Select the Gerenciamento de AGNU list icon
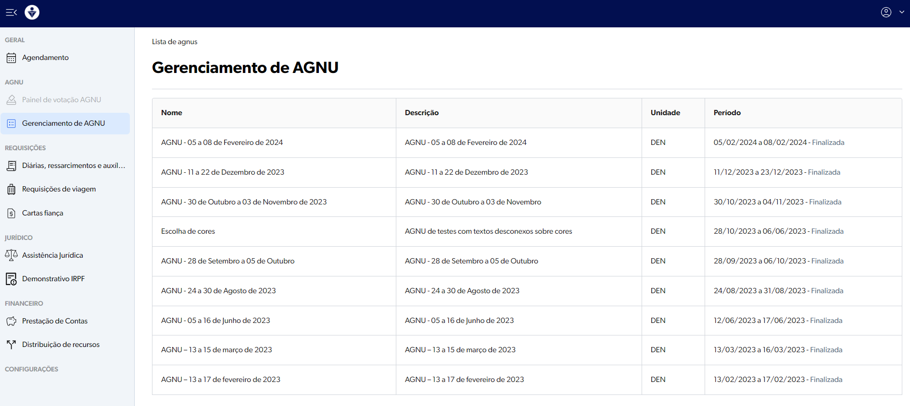This screenshot has height=406, width=910. coord(12,123)
